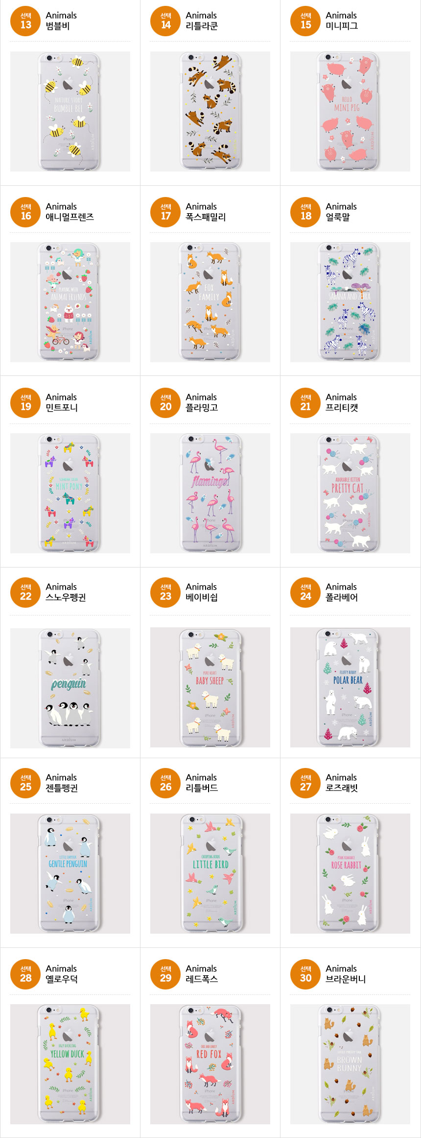Open the Bumble Bee phone case image

point(70,112)
